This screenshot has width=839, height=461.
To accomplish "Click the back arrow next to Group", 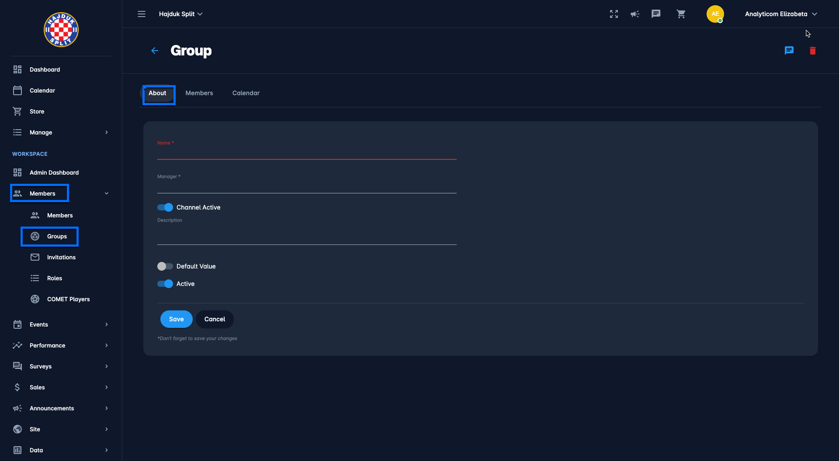I will click(x=155, y=51).
